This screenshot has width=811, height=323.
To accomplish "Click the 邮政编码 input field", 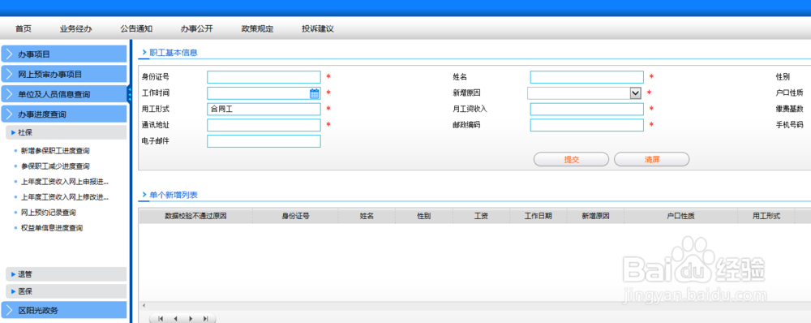I will tap(587, 125).
